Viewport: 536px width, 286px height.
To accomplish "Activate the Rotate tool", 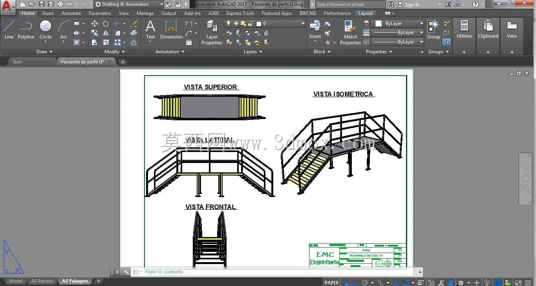I will pyautogui.click(x=106, y=24).
